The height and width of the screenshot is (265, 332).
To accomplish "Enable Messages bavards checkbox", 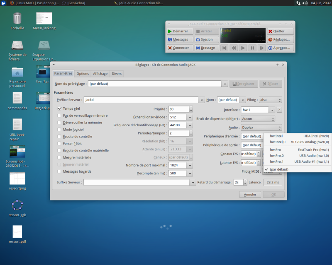I will coord(60,171).
